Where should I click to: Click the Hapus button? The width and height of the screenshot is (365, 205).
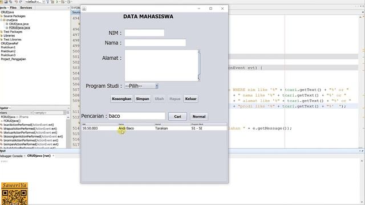175,99
